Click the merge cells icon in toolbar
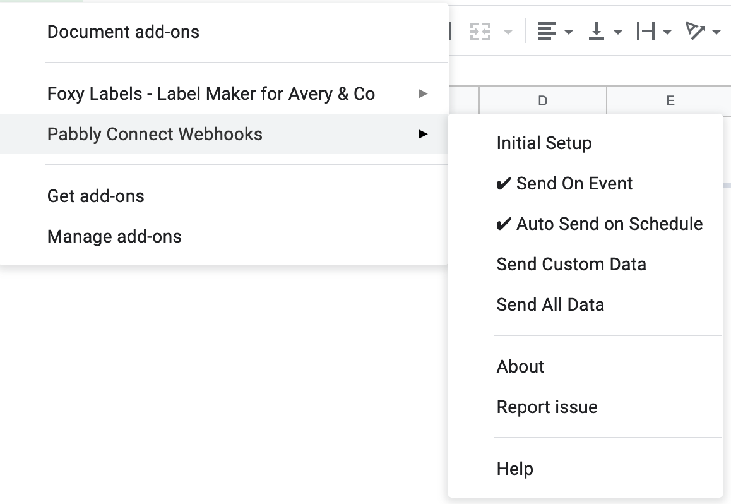This screenshot has width=731, height=504. click(x=480, y=32)
